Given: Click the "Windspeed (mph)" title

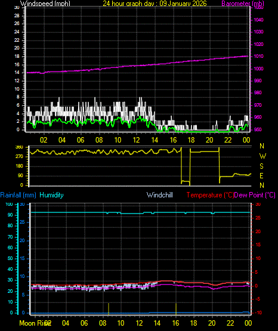Looking at the screenshot, I should (45, 4).
